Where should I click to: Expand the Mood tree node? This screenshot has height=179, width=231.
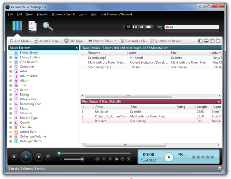pyautogui.click(x=11, y=109)
